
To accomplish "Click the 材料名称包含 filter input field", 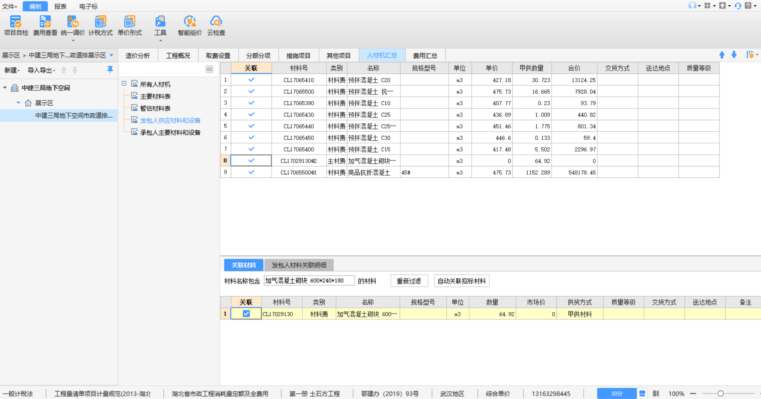I will (309, 280).
